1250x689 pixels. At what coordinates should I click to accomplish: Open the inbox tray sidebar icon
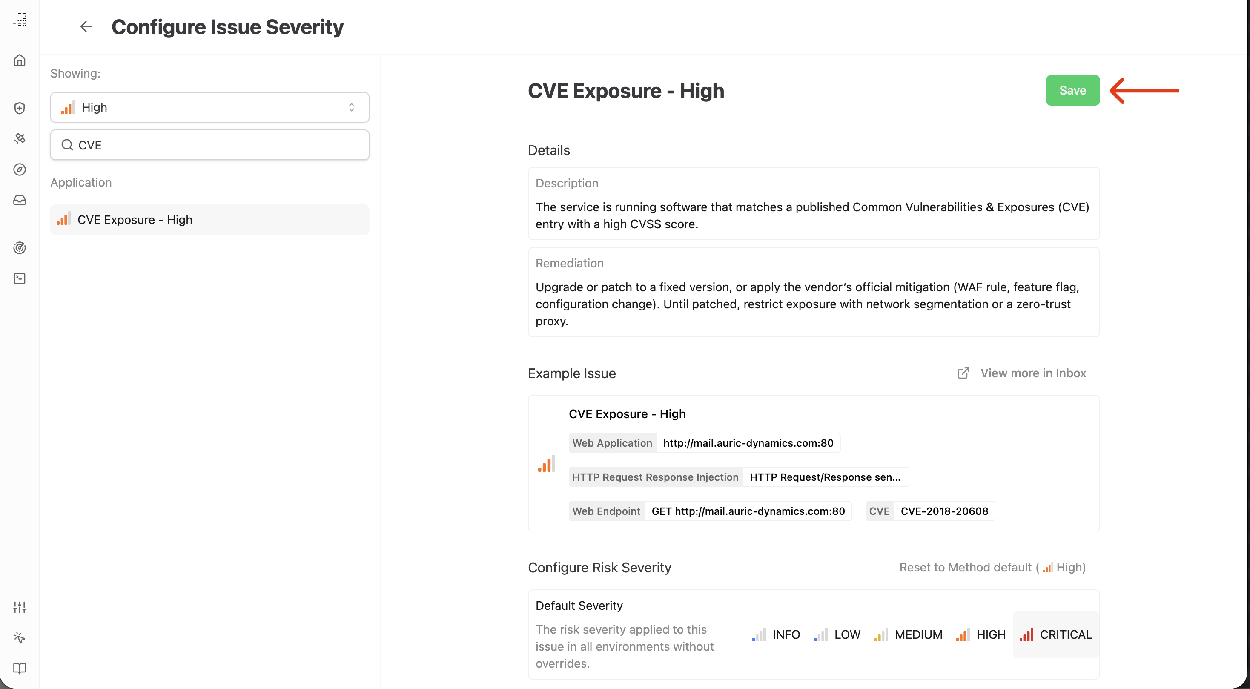coord(20,201)
